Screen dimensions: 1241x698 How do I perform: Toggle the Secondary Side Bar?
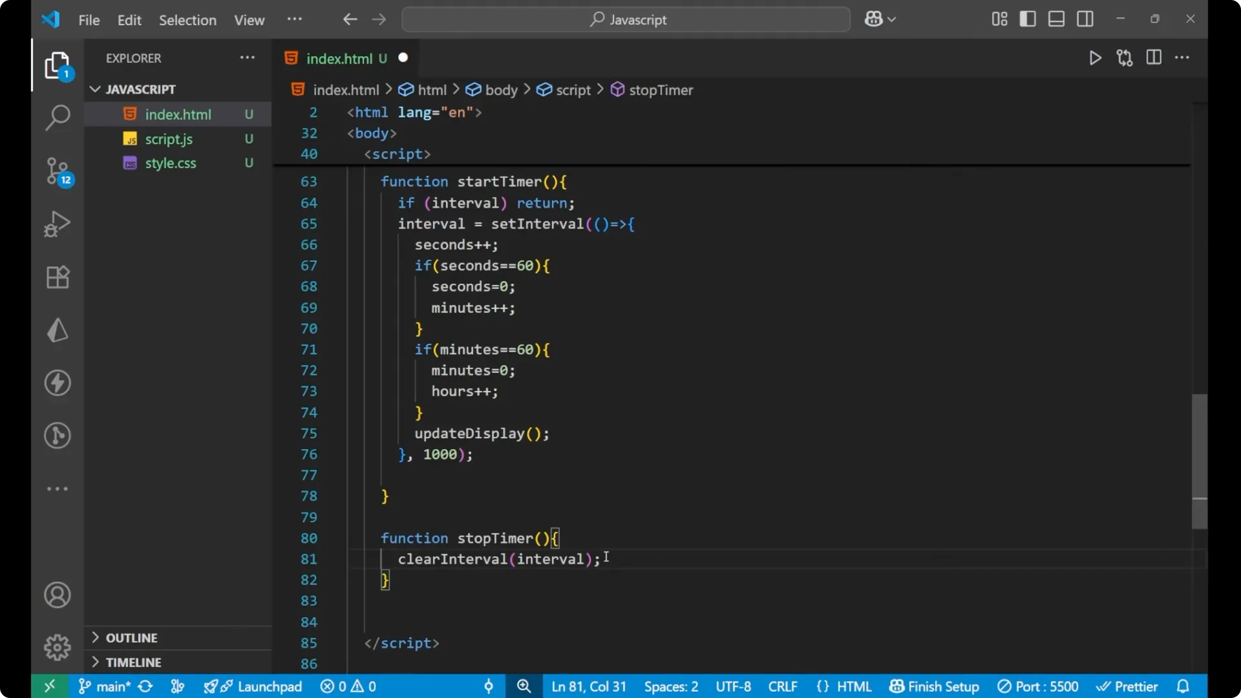pyautogui.click(x=1085, y=19)
